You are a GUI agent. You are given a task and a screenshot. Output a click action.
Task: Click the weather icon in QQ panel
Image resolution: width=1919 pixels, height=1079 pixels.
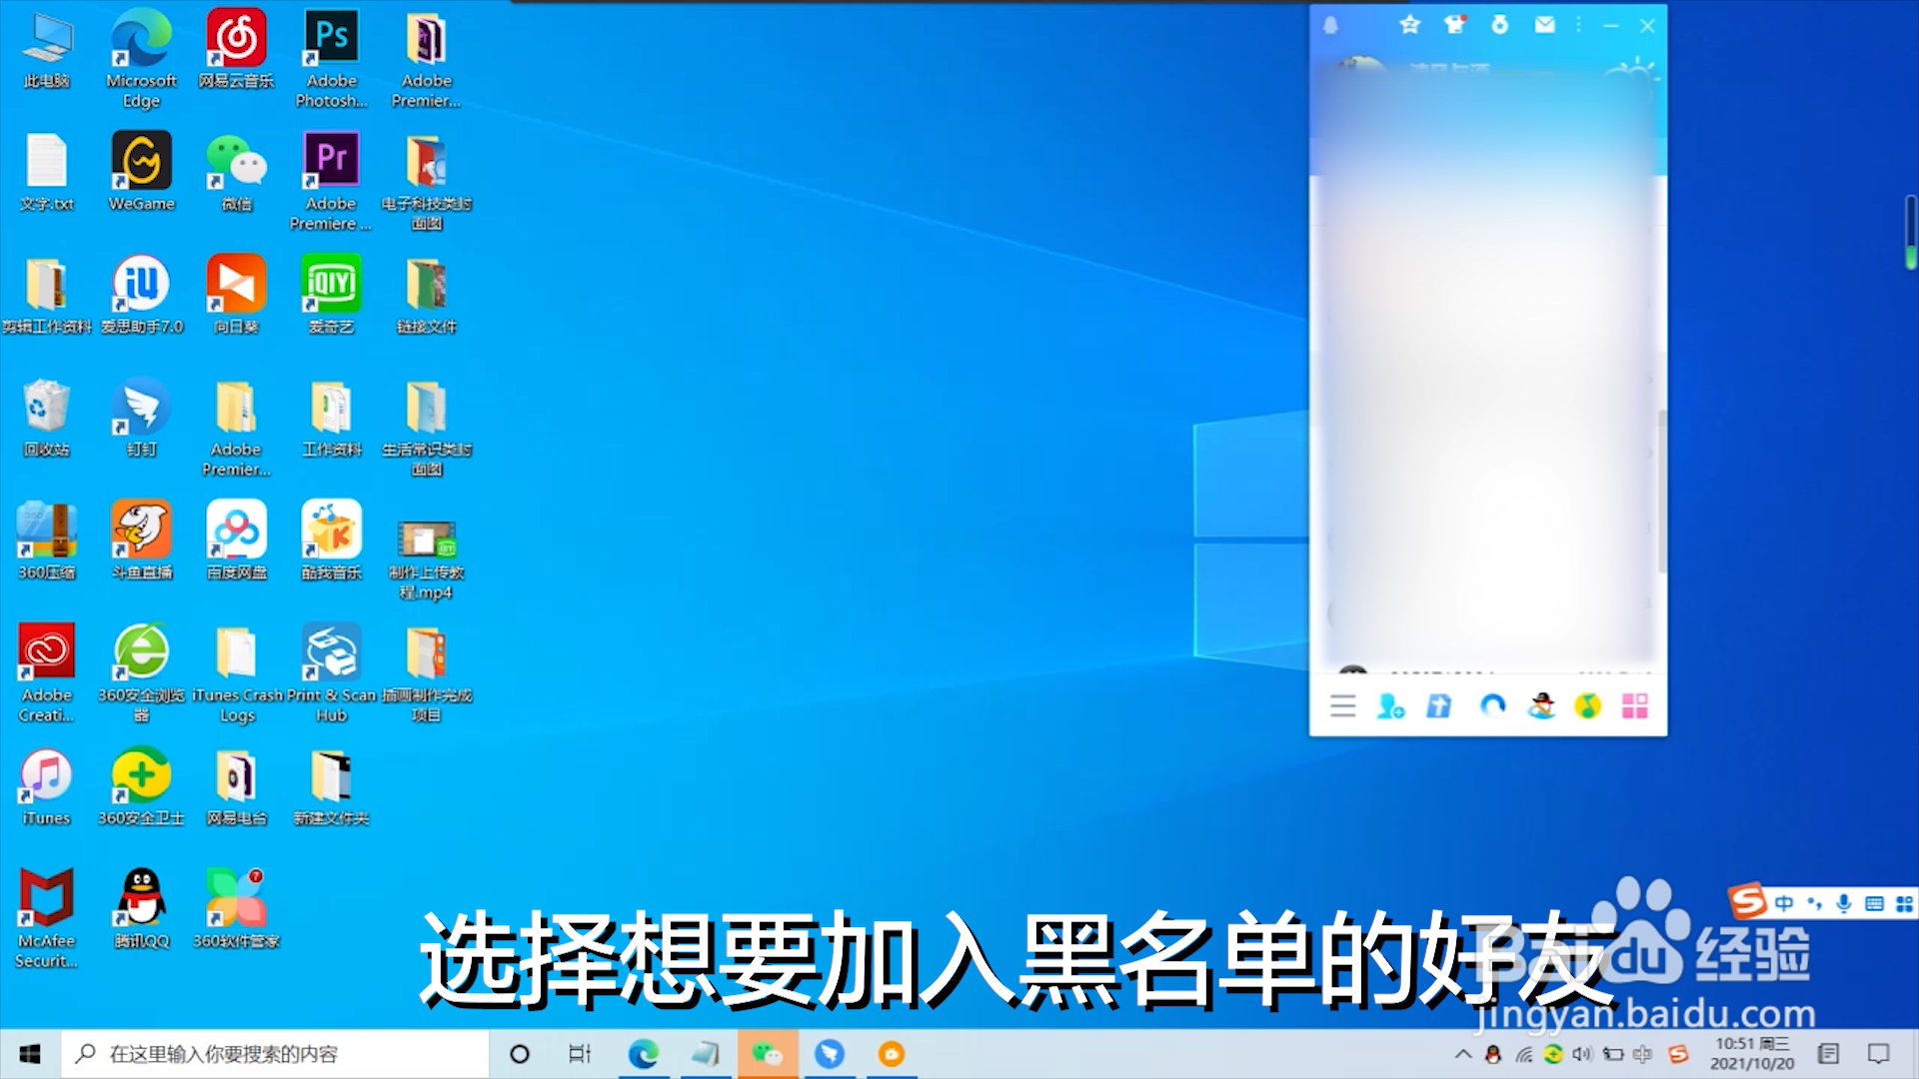tap(1633, 72)
